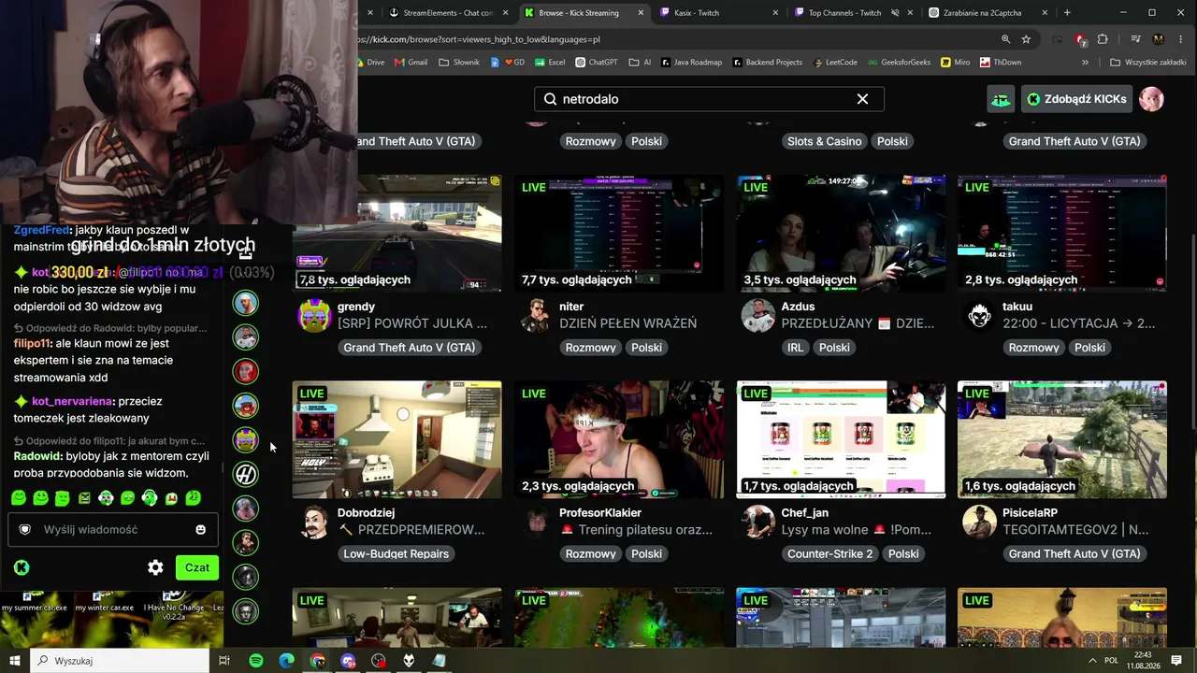Open the Gmail bookmark
Viewport: 1197px width, 673px height.
[x=411, y=63]
